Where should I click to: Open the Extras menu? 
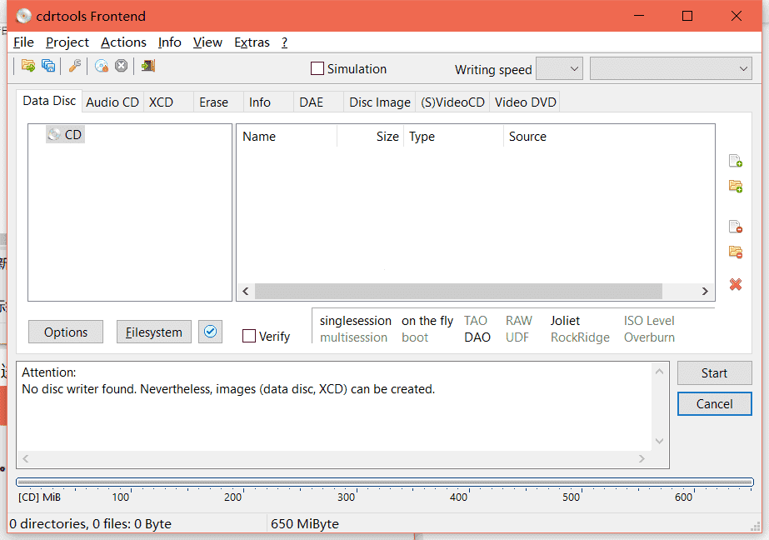[x=252, y=42]
